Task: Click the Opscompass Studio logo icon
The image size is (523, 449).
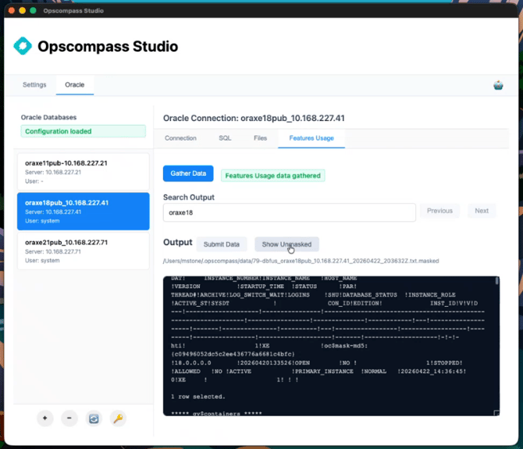Action: (23, 46)
